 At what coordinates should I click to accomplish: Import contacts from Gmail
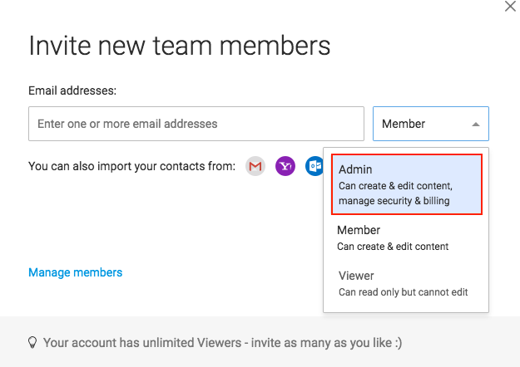coord(255,166)
